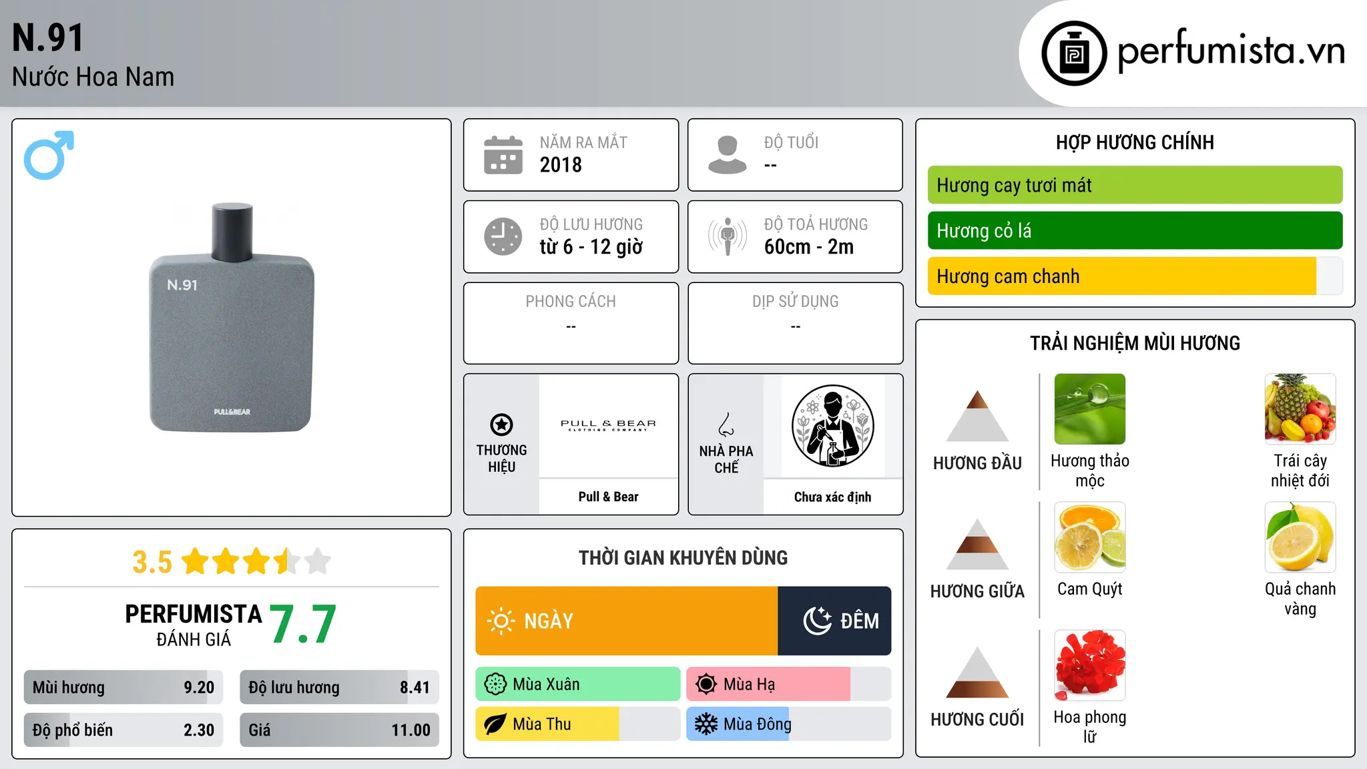Click the Nước Hoa Nam subtitle
This screenshot has height=769, width=1367.
tap(93, 77)
